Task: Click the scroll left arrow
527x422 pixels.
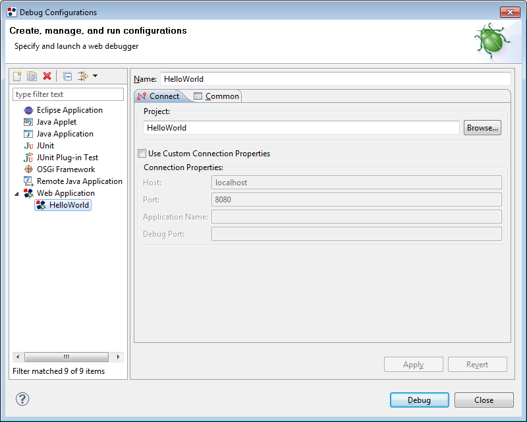Action: [18, 357]
